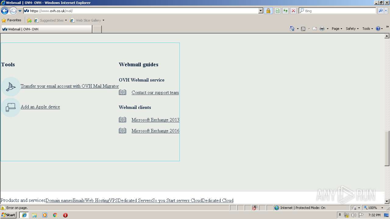This screenshot has height=219, width=390.
Task: Click the Apple device icon
Action: click(11, 107)
